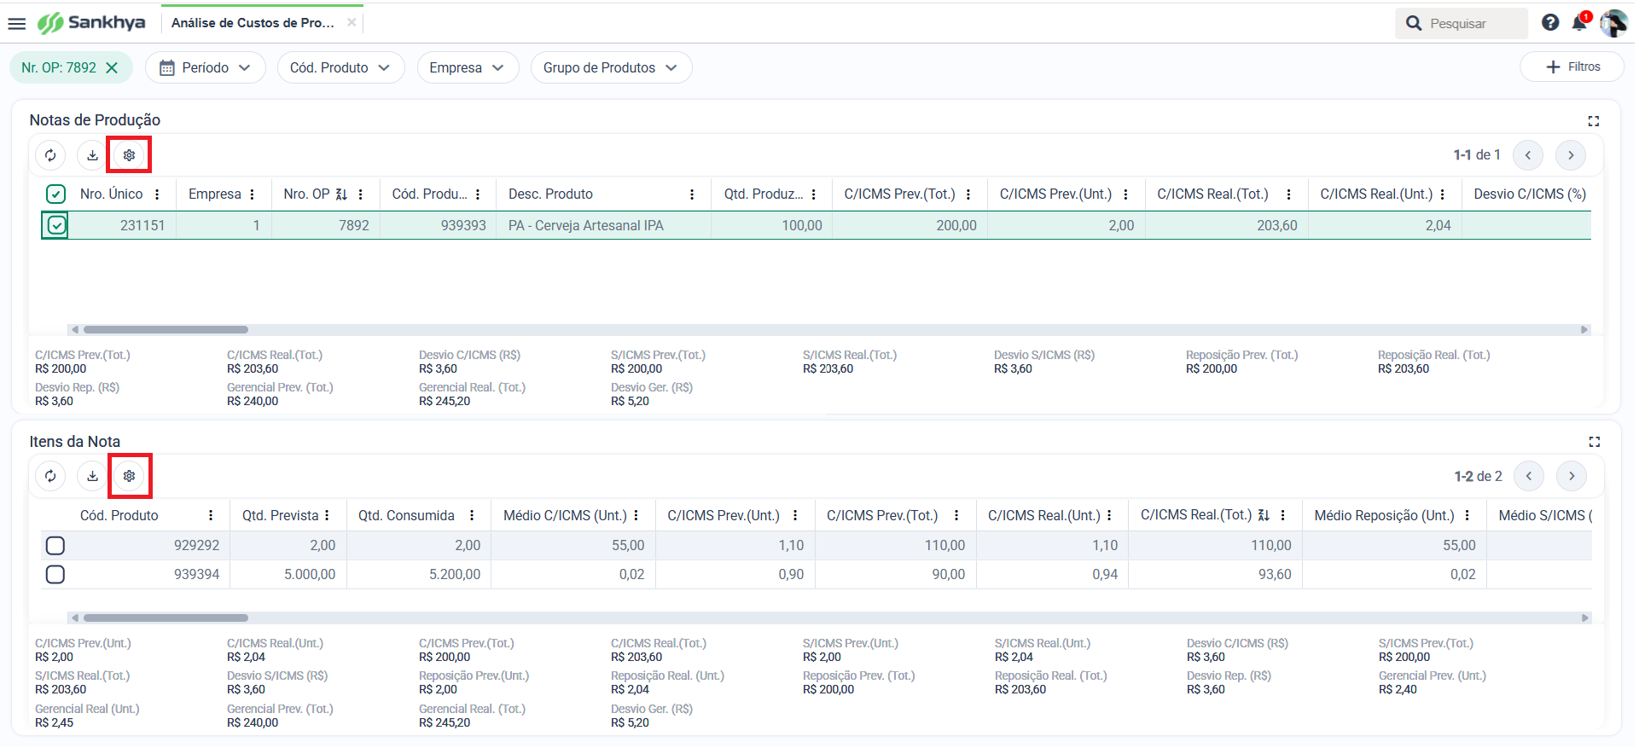Image resolution: width=1639 pixels, height=748 pixels.
Task: Maximize the Itens da Nota panel
Action: tap(1594, 442)
